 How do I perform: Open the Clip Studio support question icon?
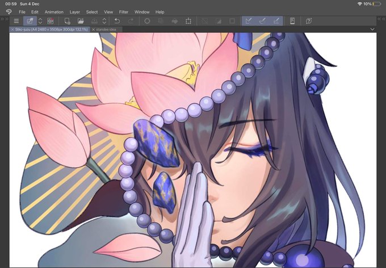click(x=309, y=21)
